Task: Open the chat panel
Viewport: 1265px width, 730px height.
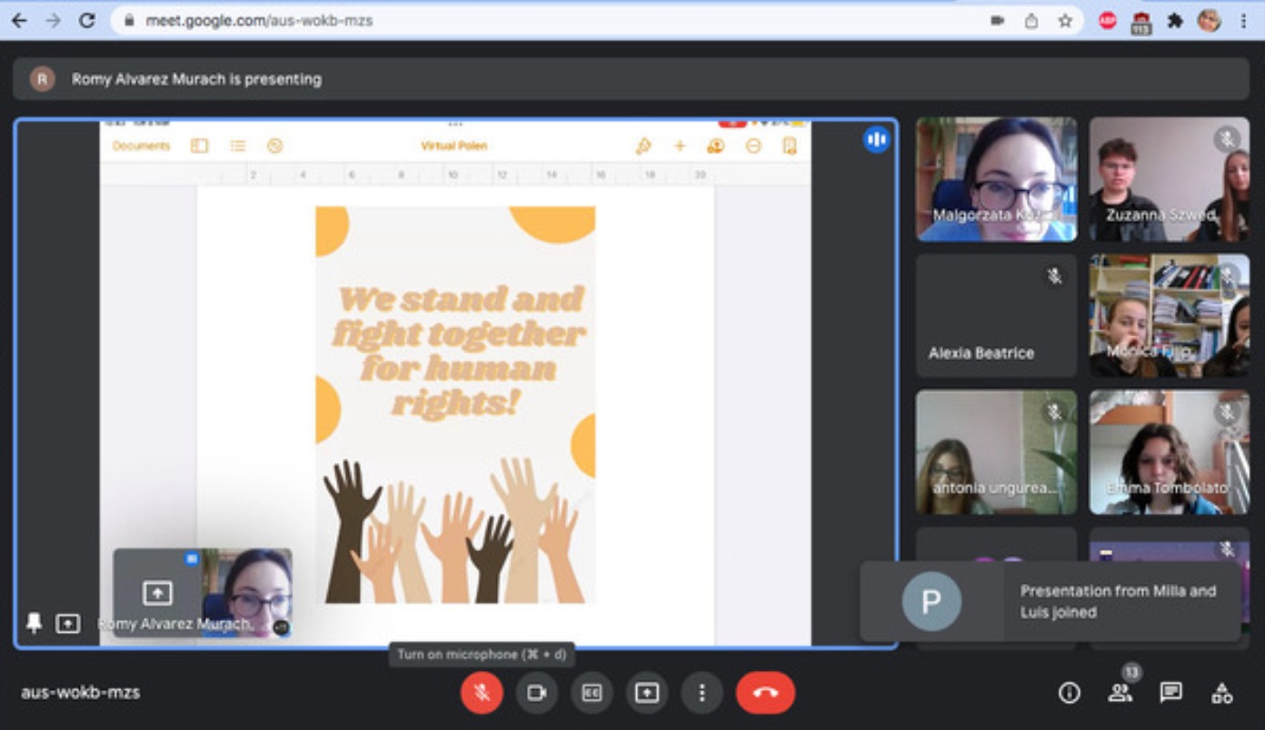Action: tap(1171, 693)
